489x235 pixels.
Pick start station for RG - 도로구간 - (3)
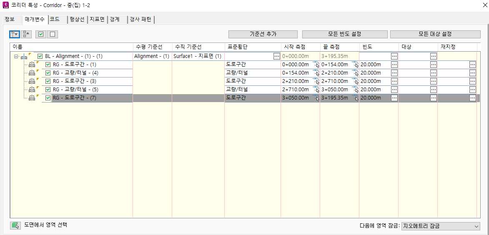(x=316, y=81)
